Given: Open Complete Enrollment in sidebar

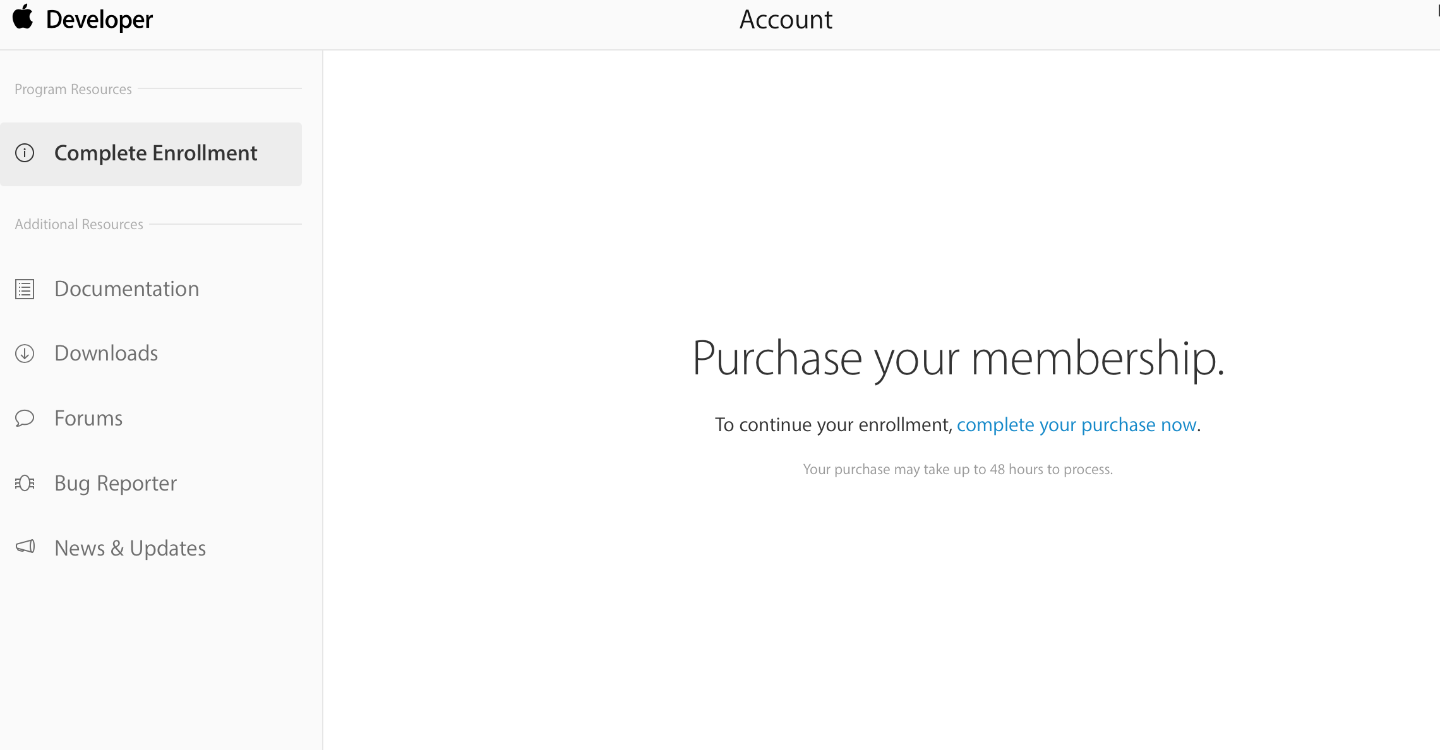Looking at the screenshot, I should 155,153.
